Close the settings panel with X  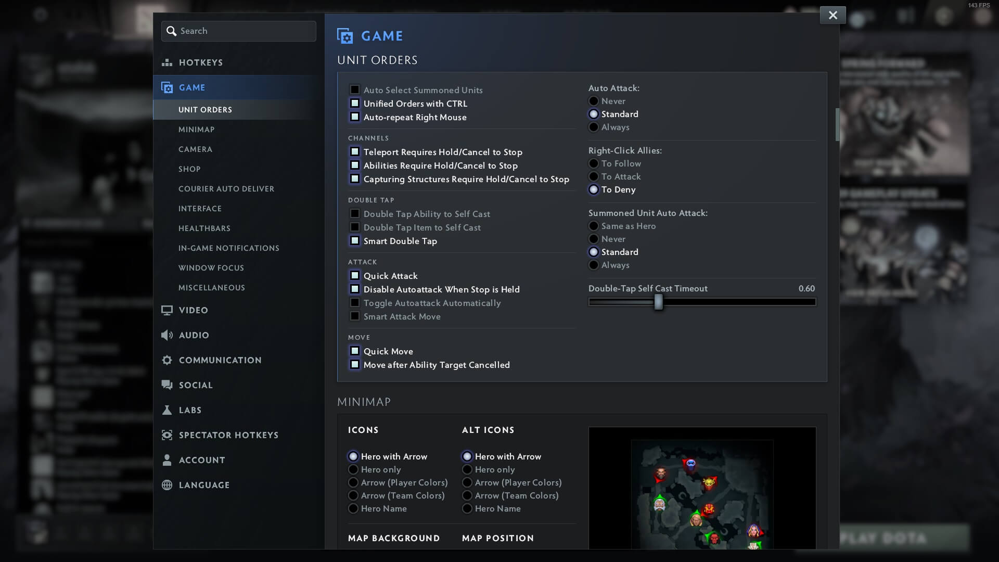pos(833,15)
